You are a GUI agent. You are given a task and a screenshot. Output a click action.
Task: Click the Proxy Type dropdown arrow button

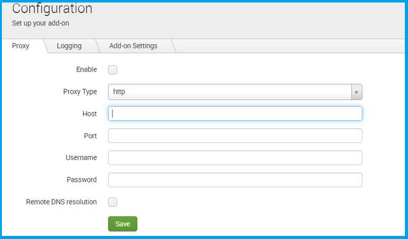pyautogui.click(x=357, y=92)
